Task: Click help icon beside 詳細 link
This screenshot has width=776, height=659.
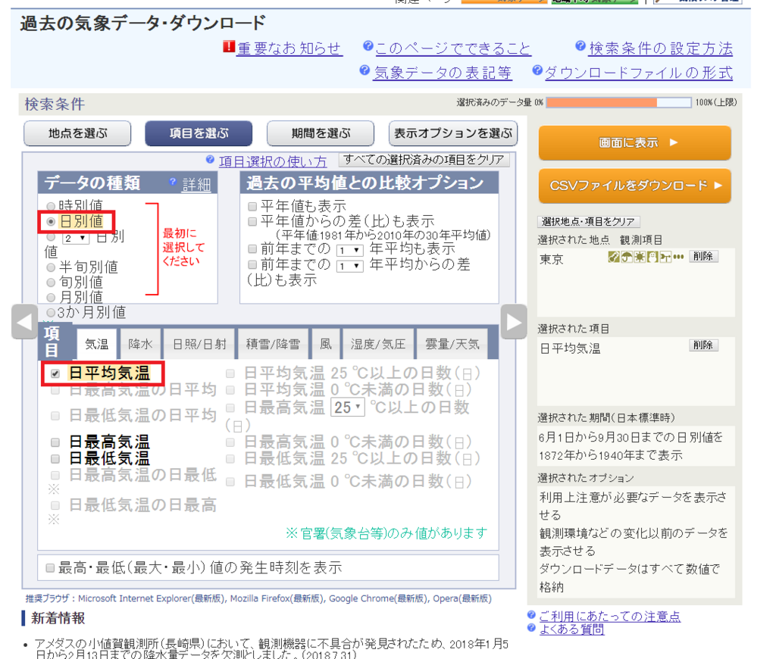Action: coord(173,182)
